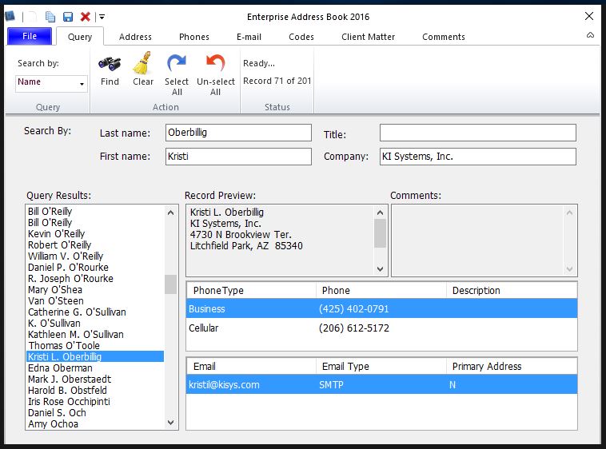
Task: Click into the Company field
Action: coord(478,157)
